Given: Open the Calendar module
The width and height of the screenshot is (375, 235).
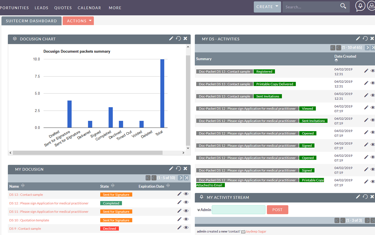Looking at the screenshot, I should [89, 8].
